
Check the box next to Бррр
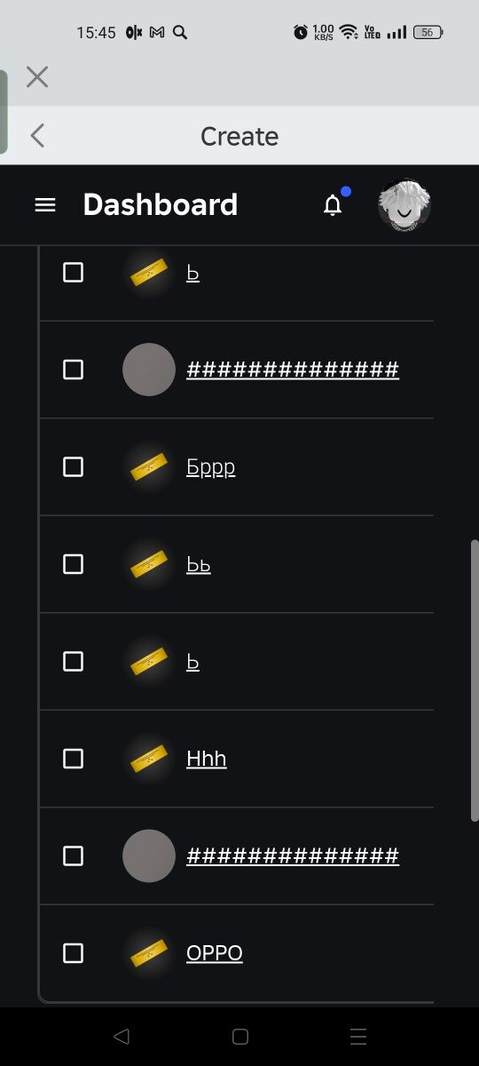coord(73,466)
